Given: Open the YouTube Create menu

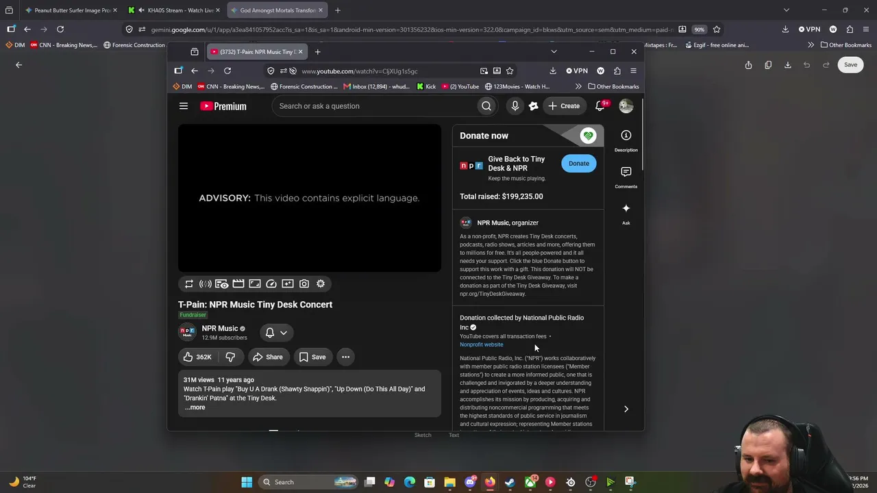Looking at the screenshot, I should pos(564,106).
